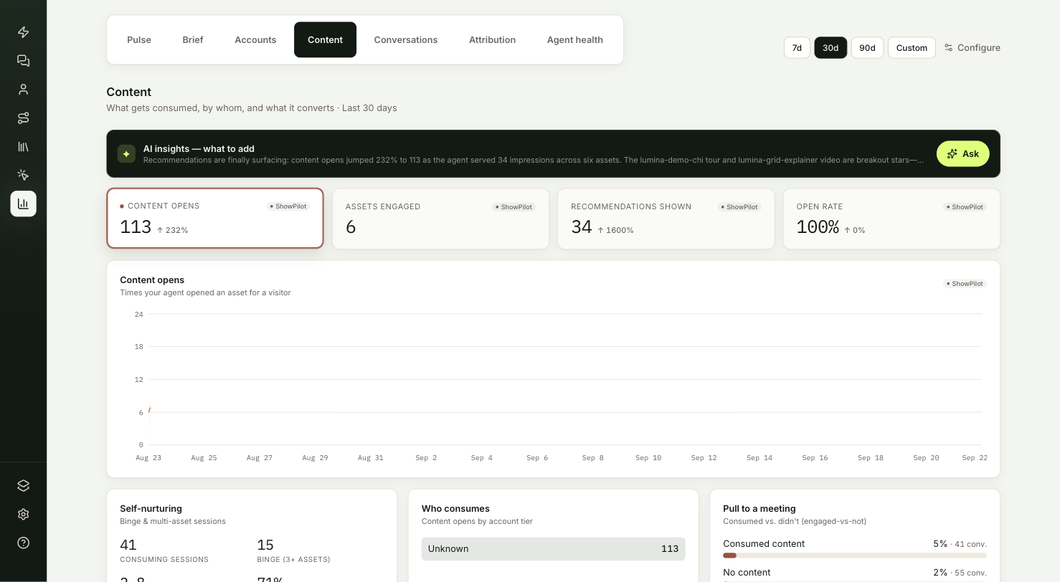The width and height of the screenshot is (1060, 582).
Task: Select the Open Rate metric card
Action: 891,219
